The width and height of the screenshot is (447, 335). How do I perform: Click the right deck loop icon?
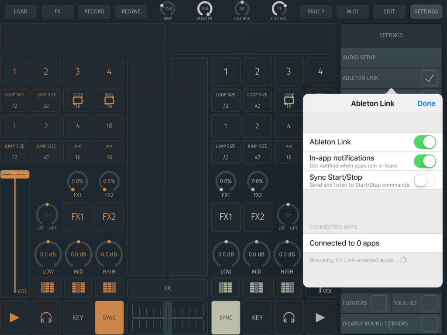click(x=289, y=100)
